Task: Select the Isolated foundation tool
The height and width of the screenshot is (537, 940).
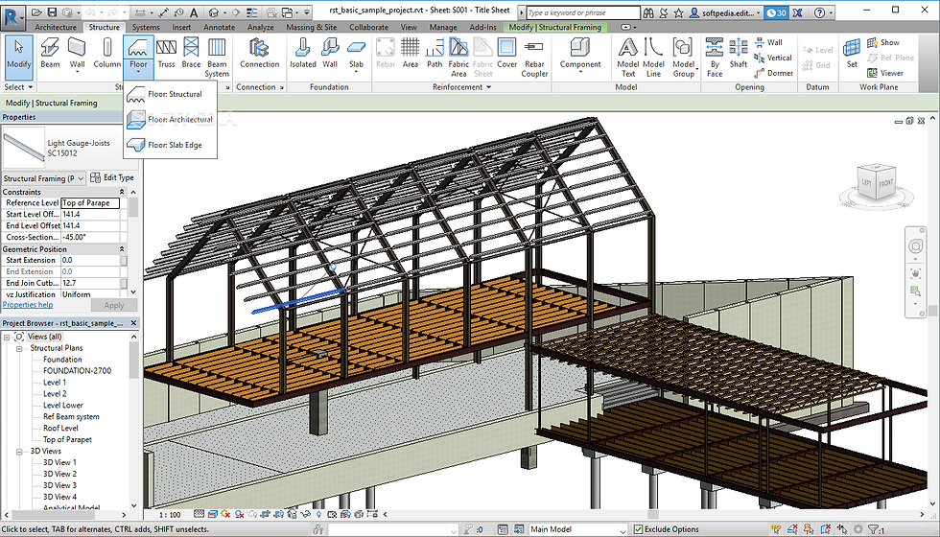Action: [303, 54]
